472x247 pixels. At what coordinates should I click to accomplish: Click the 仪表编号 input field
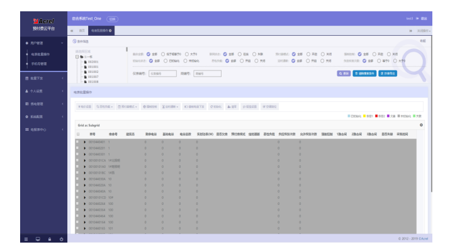pos(162,74)
